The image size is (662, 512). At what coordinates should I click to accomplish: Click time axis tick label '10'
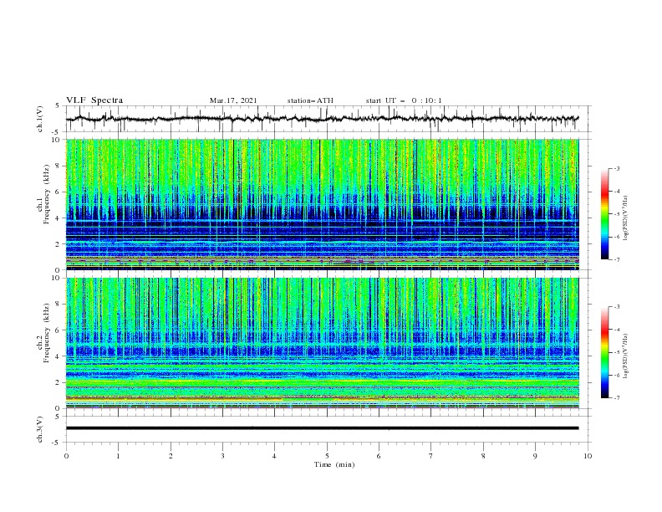(x=588, y=456)
